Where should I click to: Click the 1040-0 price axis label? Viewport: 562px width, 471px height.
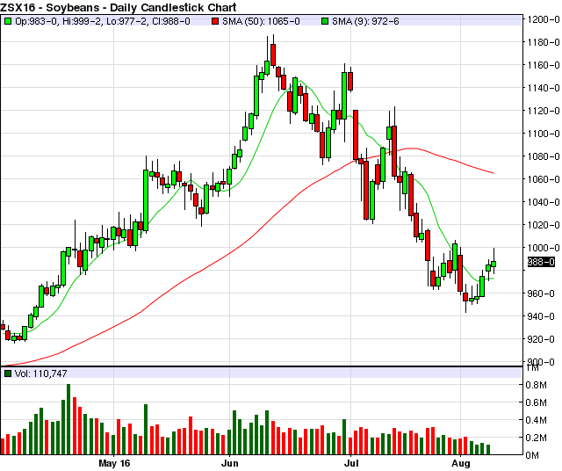pyautogui.click(x=543, y=202)
